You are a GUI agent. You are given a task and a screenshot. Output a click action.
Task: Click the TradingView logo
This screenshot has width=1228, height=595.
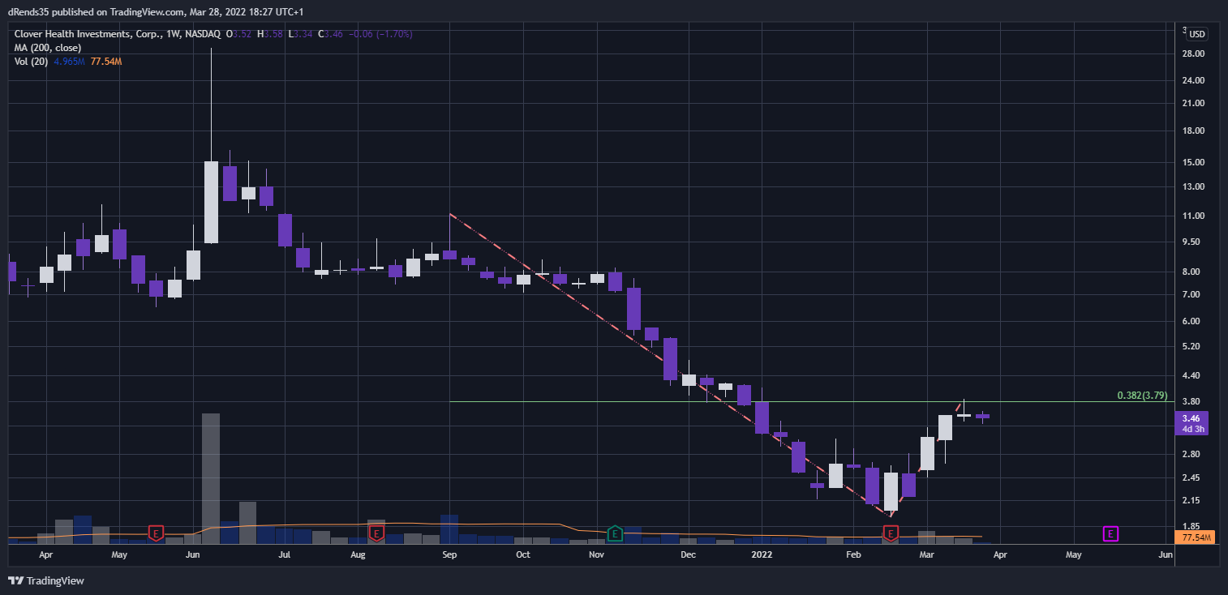pos(46,580)
